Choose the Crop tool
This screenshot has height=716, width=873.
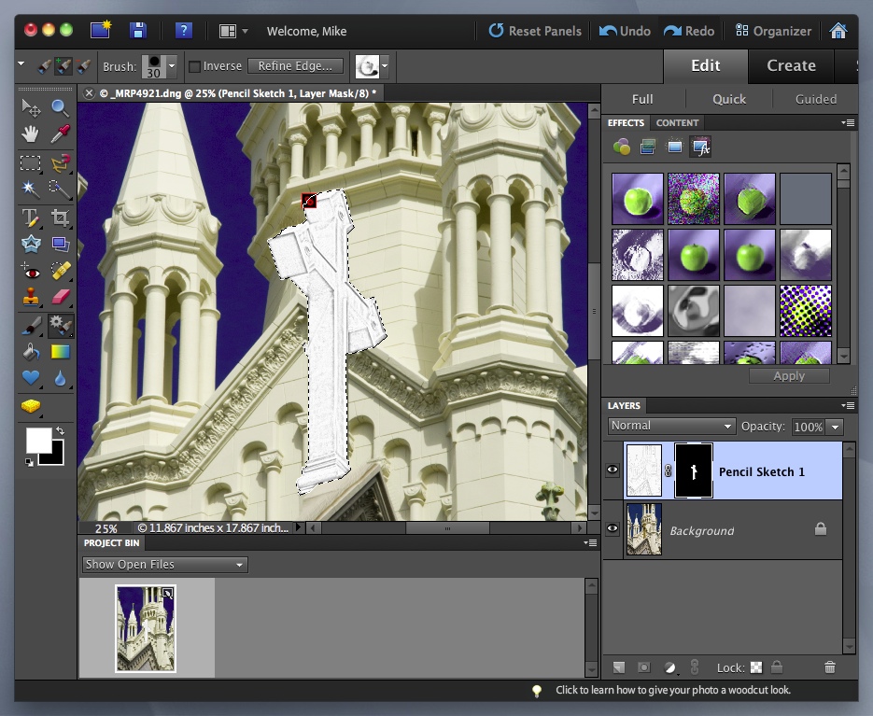[x=61, y=218]
